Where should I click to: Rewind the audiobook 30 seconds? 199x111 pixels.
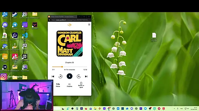click(x=60, y=76)
